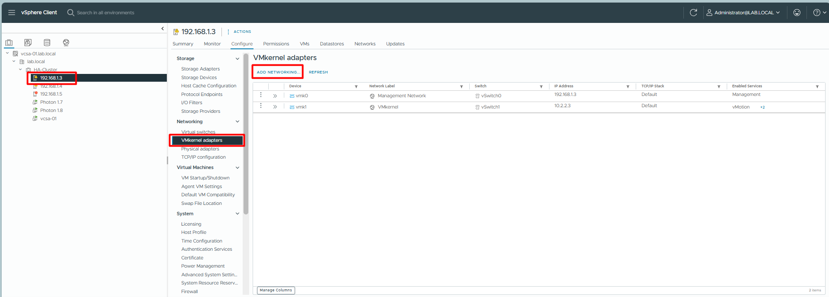Open the vSphere Client hamburger menu
829x297 pixels.
12,13
